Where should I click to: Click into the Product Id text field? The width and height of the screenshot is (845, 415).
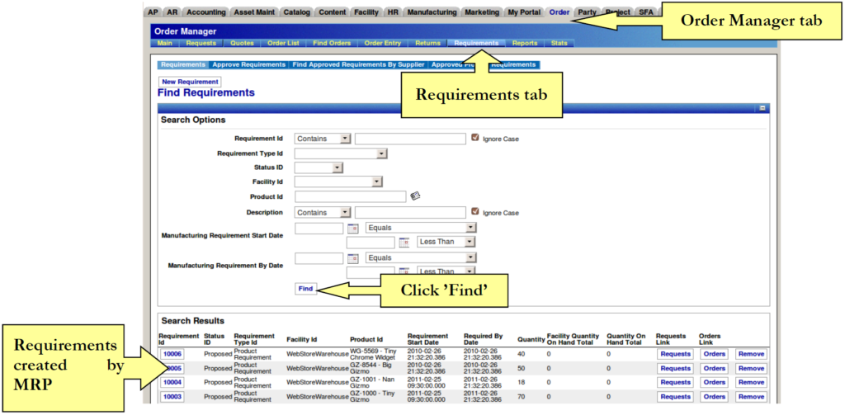[x=350, y=196]
